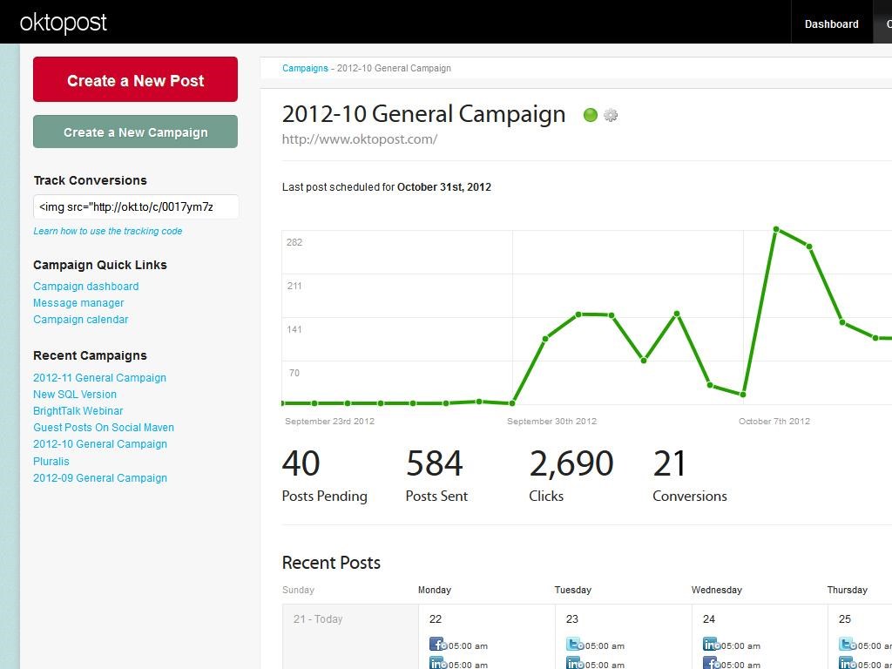Screen dimensions: 892x669
Task: Click Campaigns breadcrumb link
Action: pos(305,68)
